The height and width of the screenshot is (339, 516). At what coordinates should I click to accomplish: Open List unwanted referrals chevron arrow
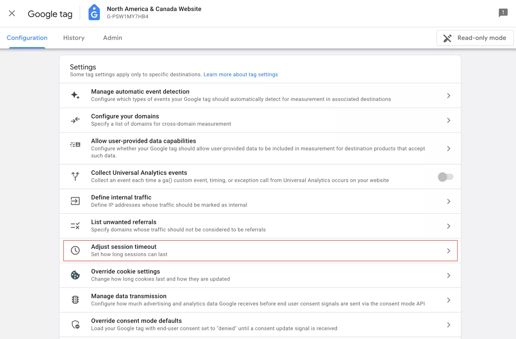click(449, 226)
